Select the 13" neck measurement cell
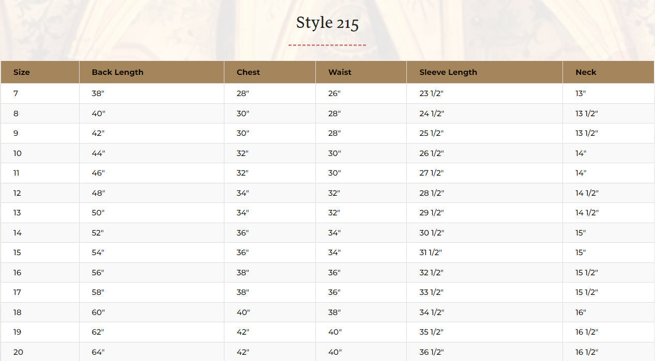Viewport: 655px width, 361px height. [581, 93]
